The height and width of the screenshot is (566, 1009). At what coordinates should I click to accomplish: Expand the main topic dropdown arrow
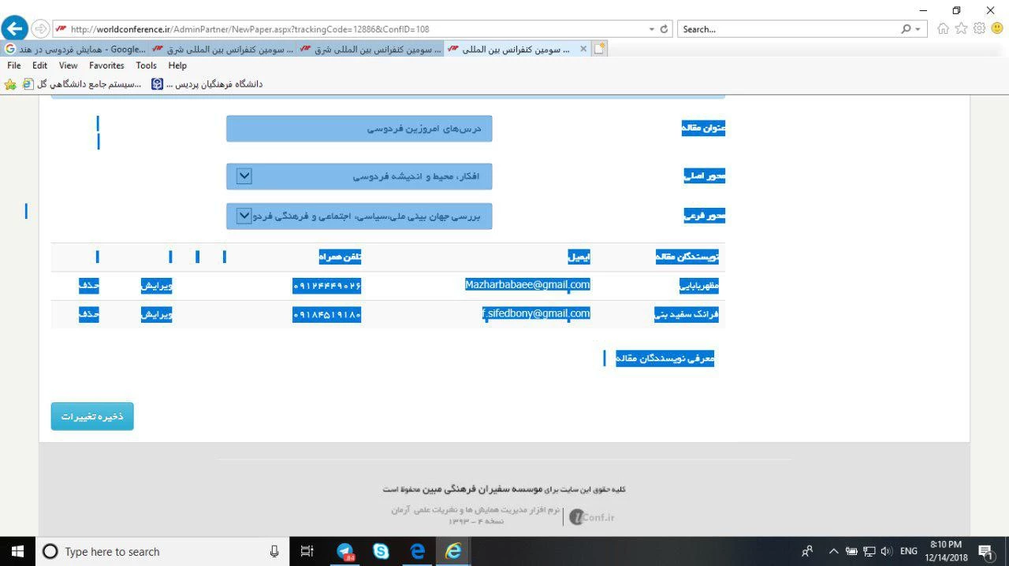(x=244, y=176)
